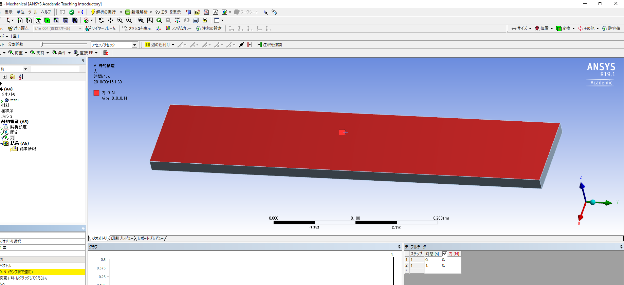Image resolution: width=624 pixels, height=285 pixels.
Task: Select the body selection filter icon
Action: 47,20
